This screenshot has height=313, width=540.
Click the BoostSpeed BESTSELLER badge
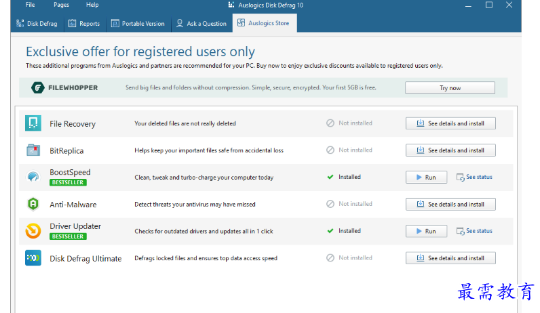(68, 182)
